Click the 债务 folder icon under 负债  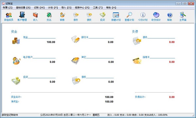[137, 41]
